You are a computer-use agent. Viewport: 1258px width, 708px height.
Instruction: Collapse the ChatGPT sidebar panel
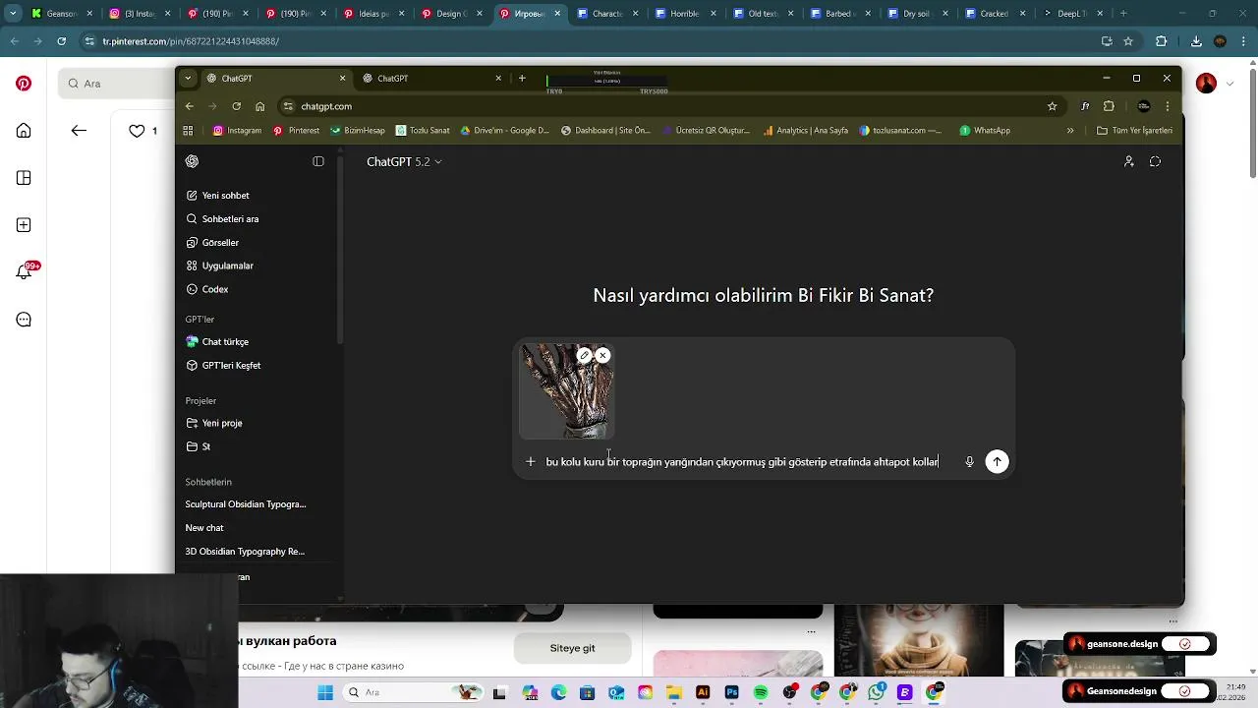pyautogui.click(x=318, y=161)
